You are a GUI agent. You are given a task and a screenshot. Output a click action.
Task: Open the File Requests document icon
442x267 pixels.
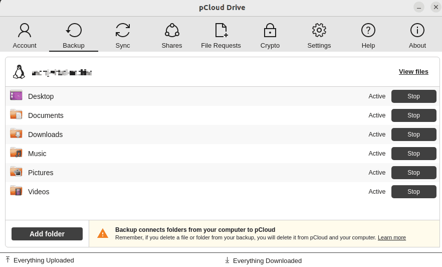222,30
